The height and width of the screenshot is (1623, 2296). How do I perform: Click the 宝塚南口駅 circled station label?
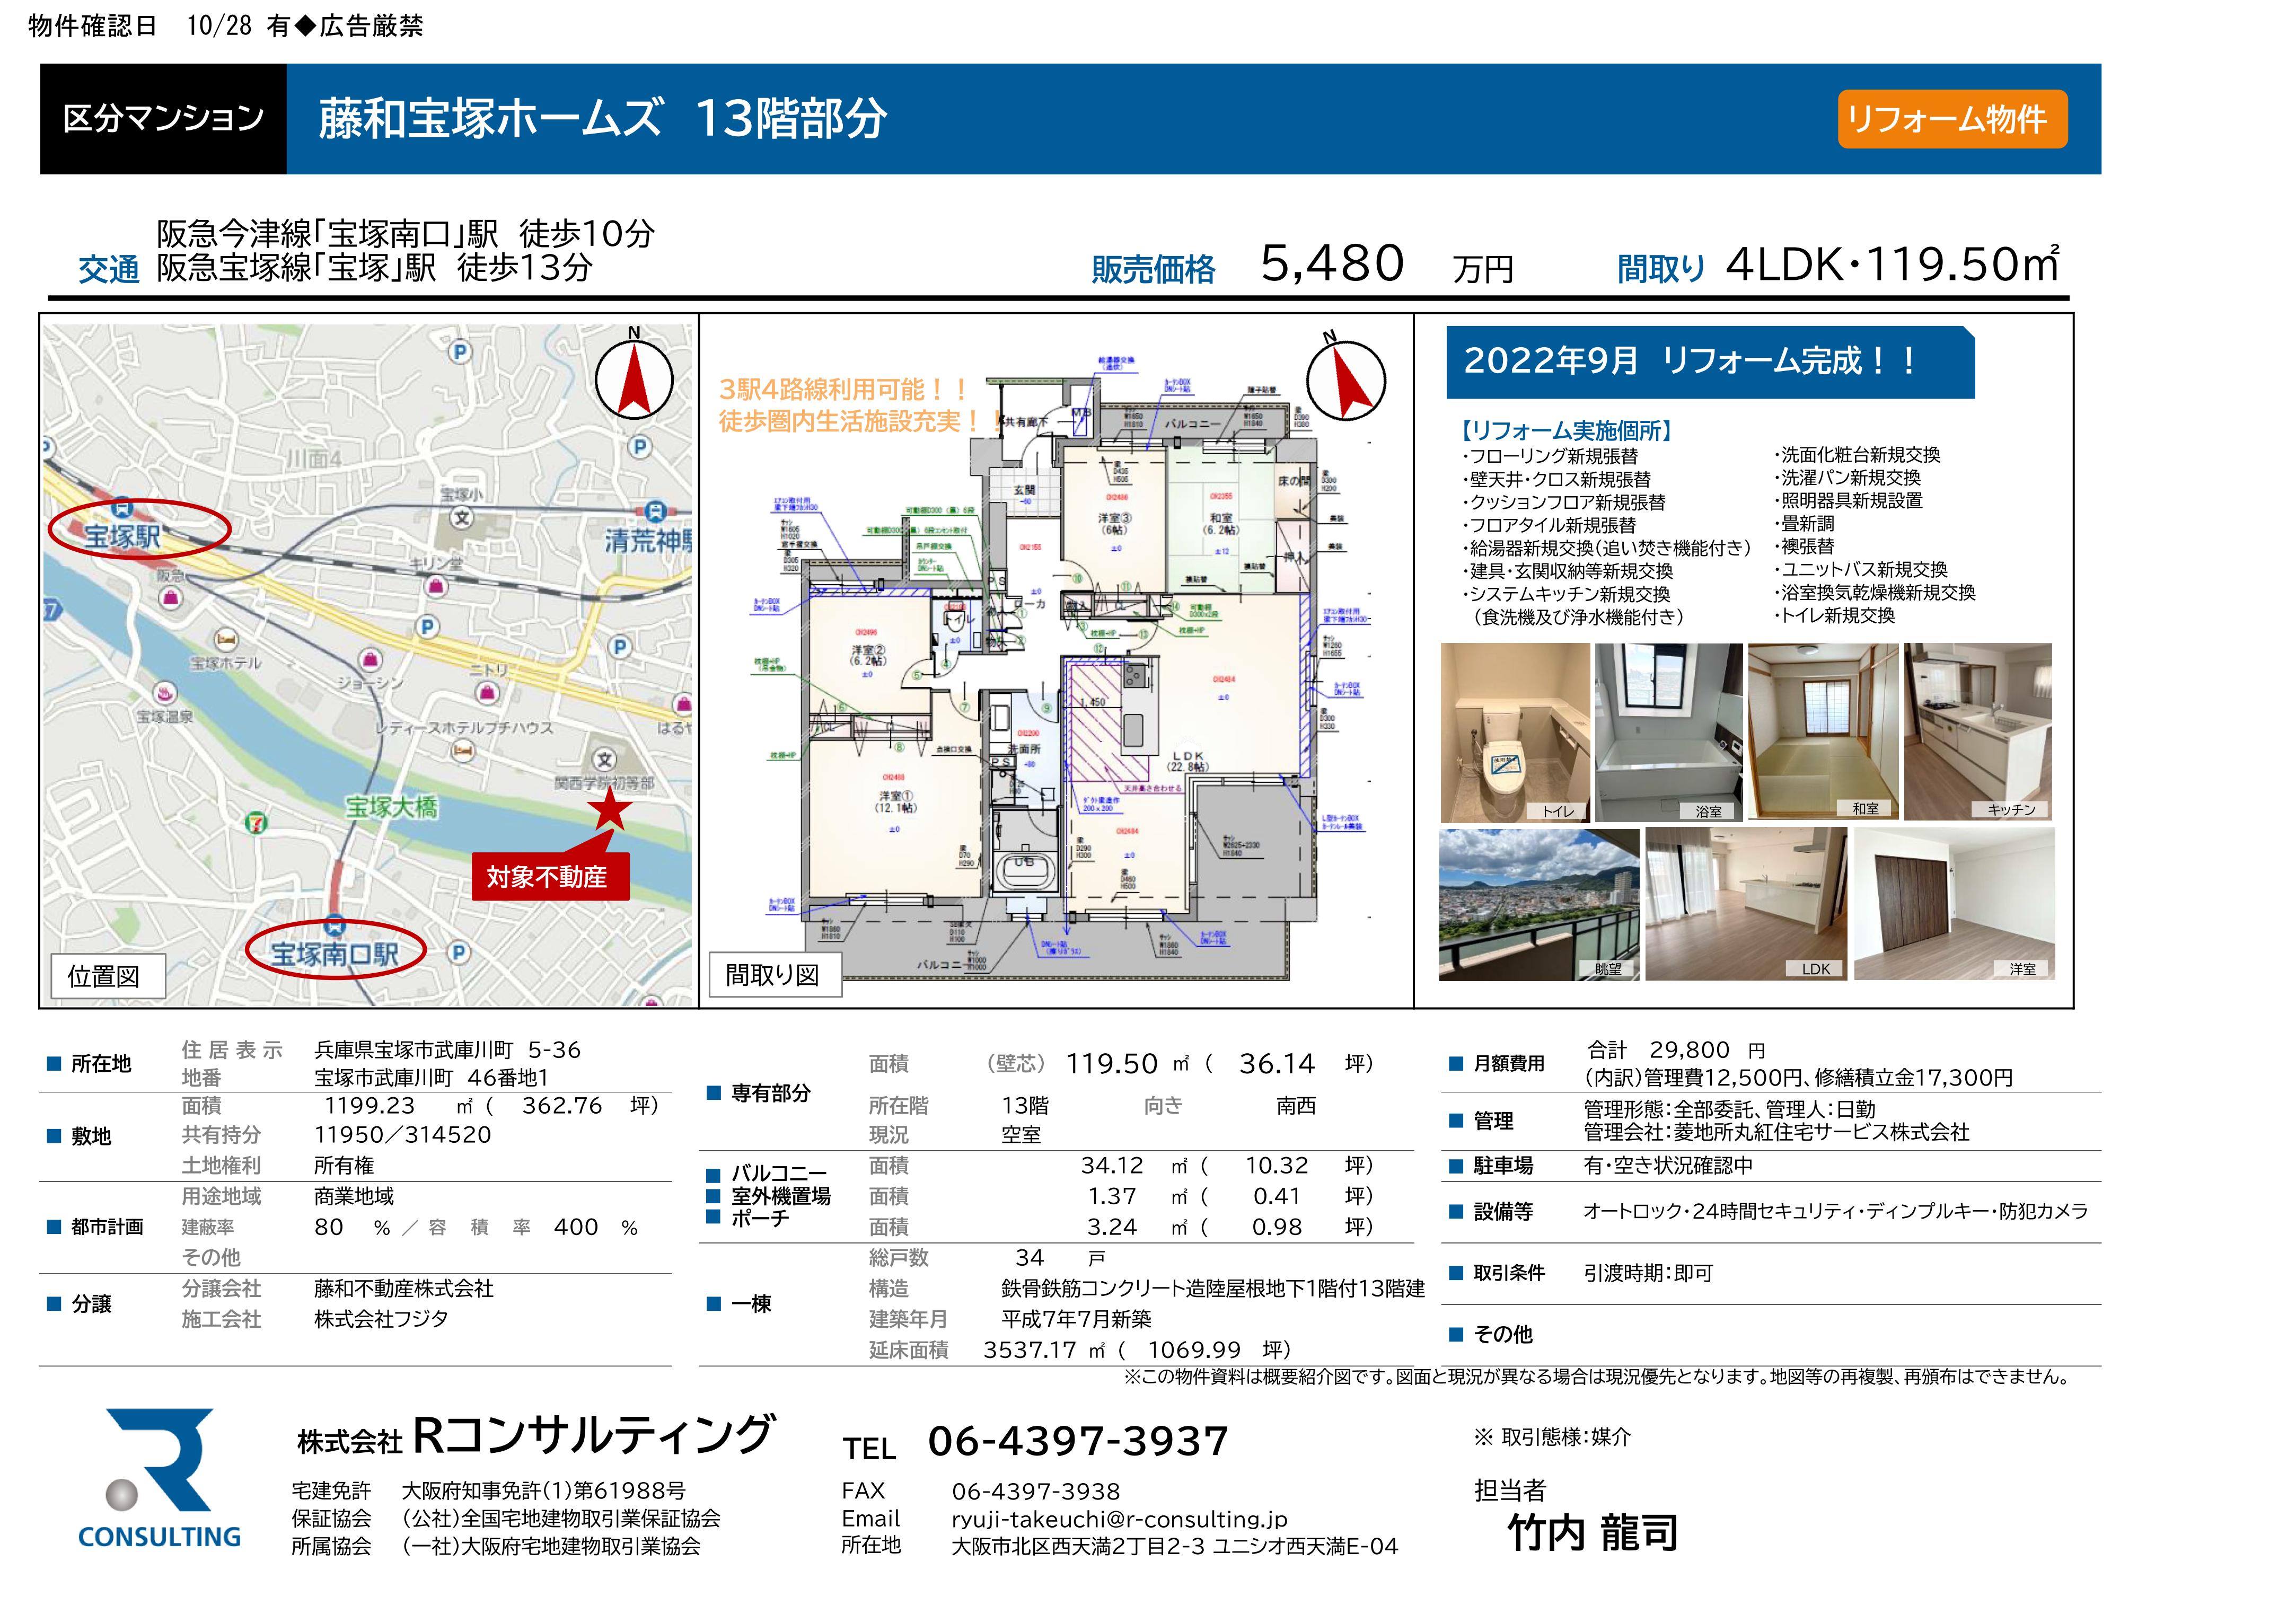pos(335,952)
